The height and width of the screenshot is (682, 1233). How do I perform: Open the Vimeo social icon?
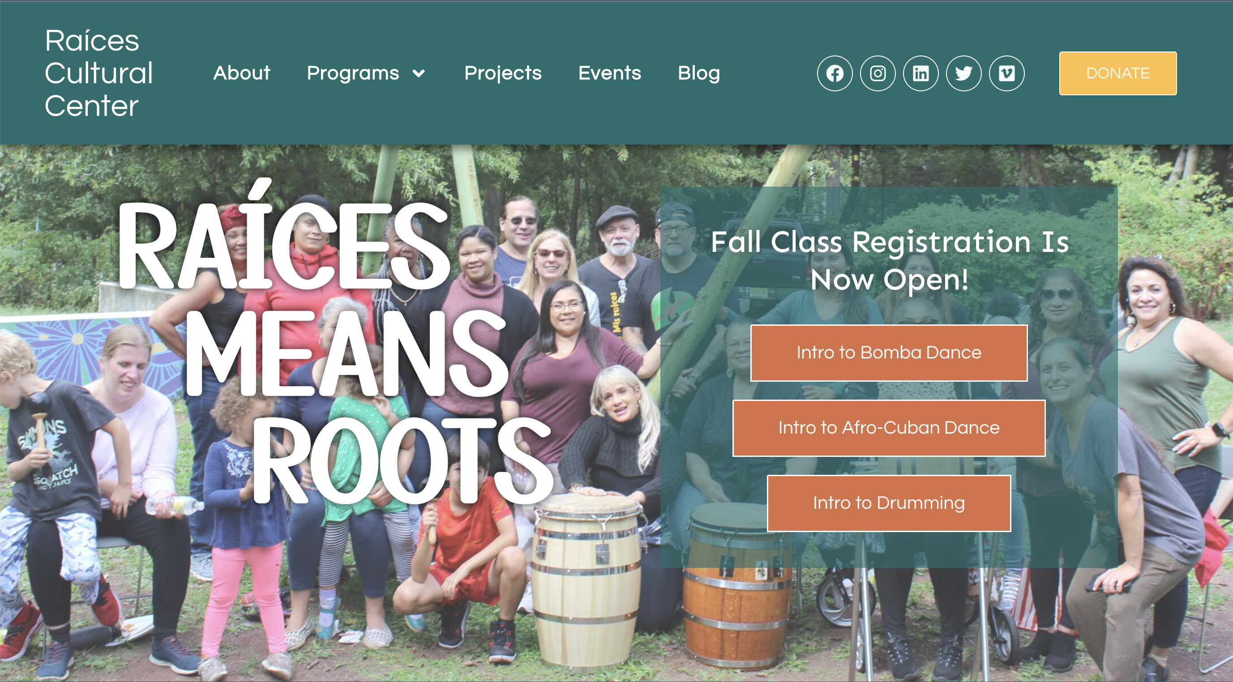1007,73
